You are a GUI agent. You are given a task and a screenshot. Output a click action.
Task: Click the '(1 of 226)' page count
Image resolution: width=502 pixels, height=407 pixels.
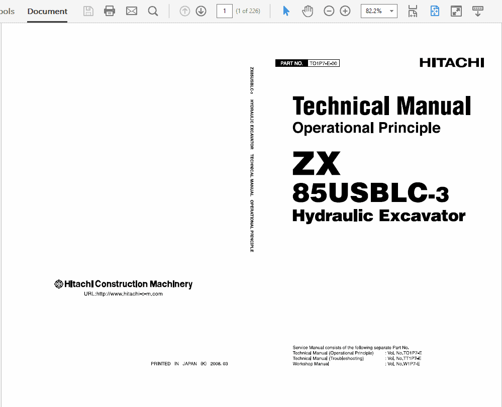pyautogui.click(x=248, y=11)
